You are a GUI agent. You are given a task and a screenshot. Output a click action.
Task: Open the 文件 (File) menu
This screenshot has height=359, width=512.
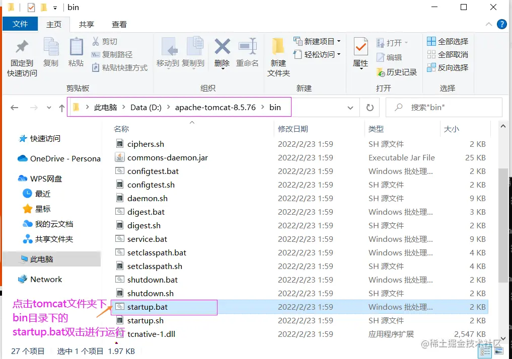[20, 24]
